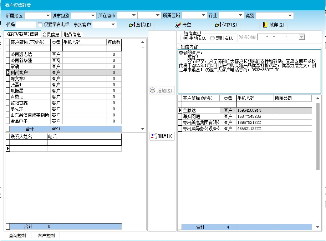Select 金滕达 in the send list
This screenshot has width=326, height=241.
[245, 110]
